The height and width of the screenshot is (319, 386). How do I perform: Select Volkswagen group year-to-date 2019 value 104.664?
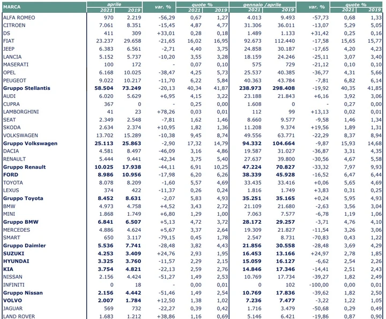[284, 143]
